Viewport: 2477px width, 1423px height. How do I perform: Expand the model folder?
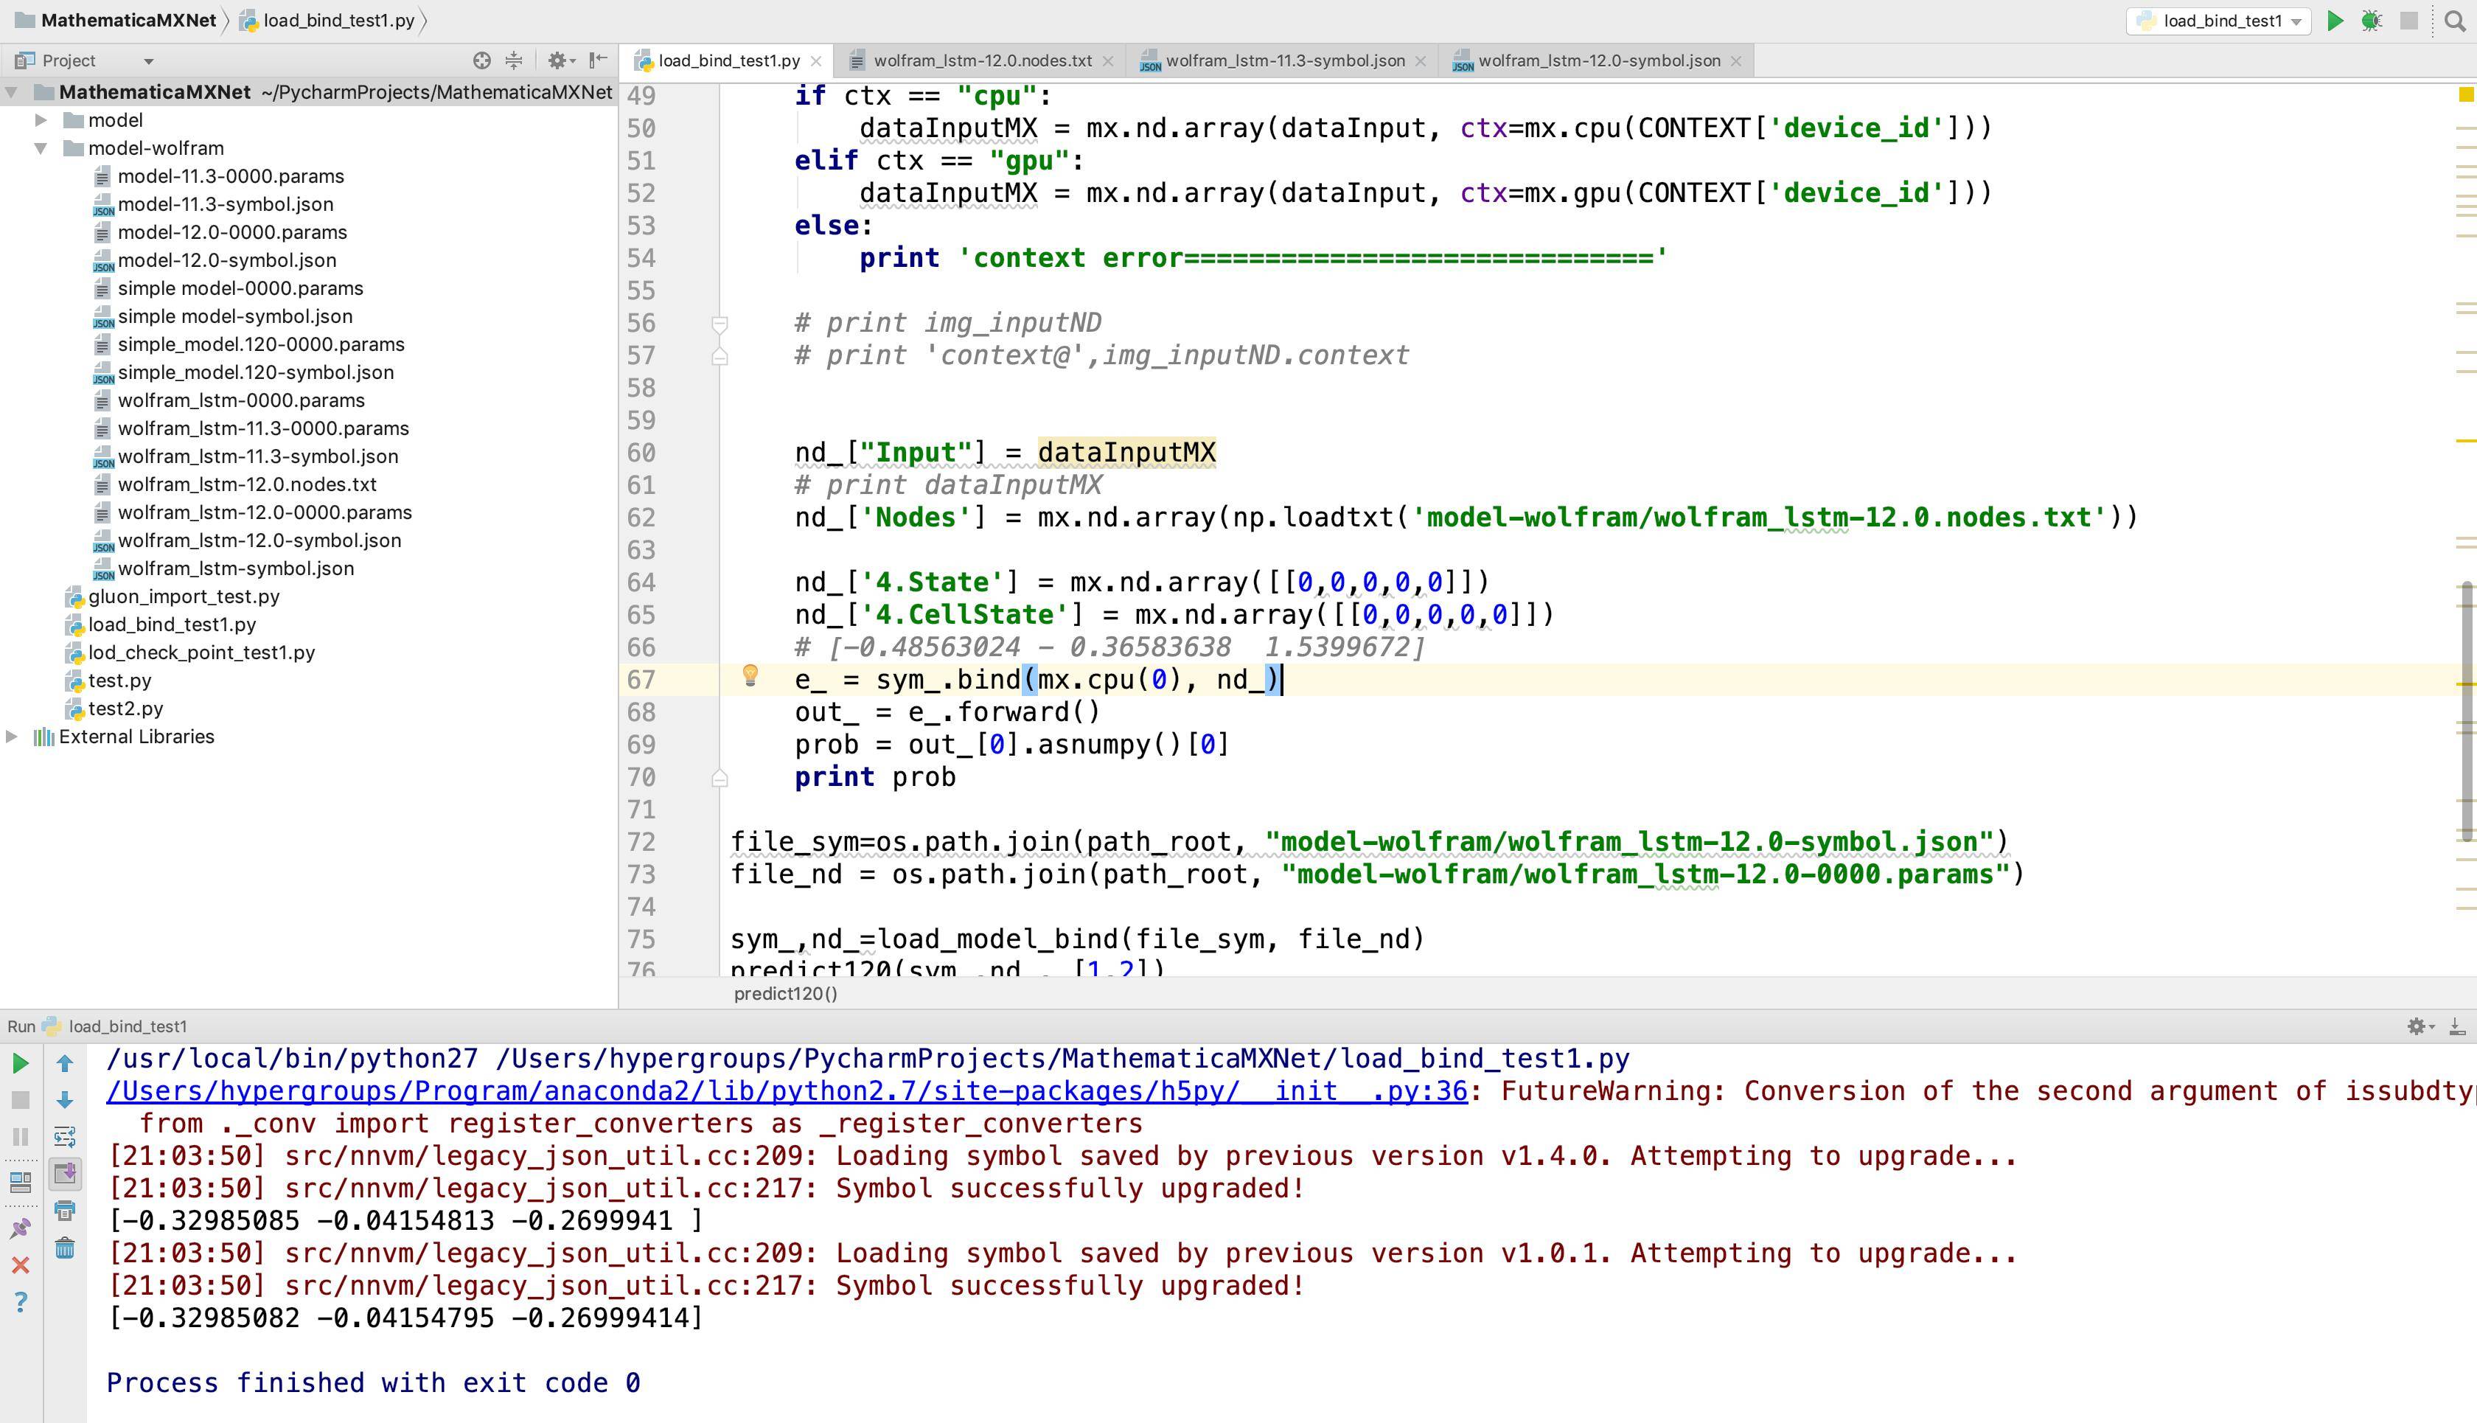click(41, 120)
